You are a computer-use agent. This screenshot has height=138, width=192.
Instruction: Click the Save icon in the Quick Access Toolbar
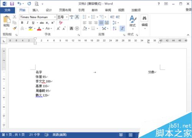[12, 4]
